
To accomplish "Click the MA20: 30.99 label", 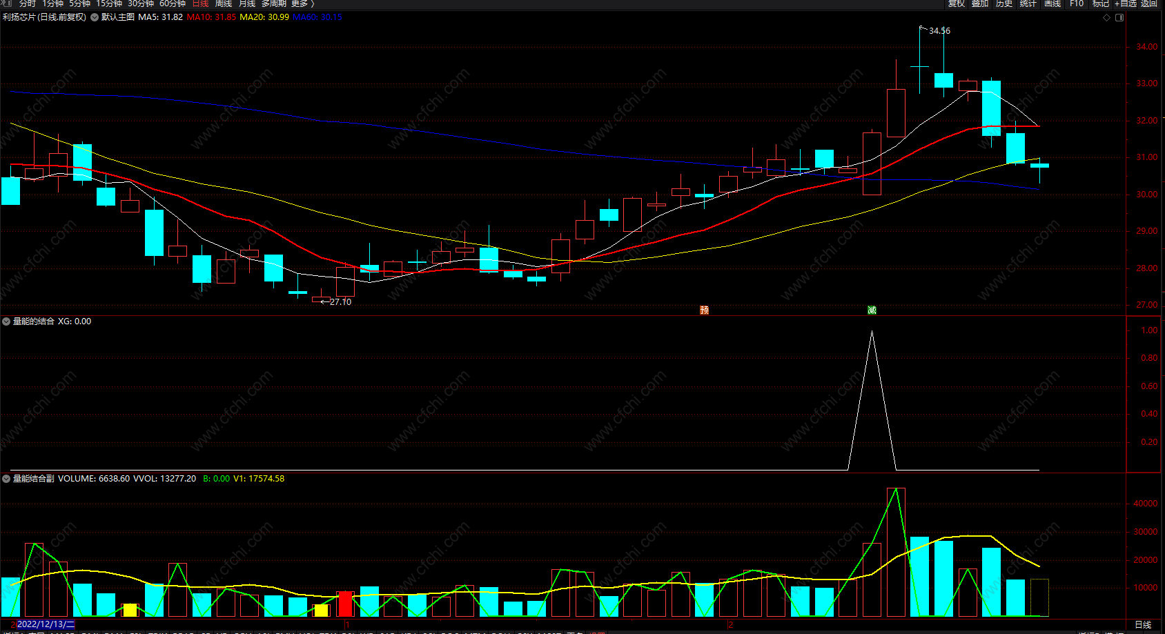I will (x=264, y=17).
